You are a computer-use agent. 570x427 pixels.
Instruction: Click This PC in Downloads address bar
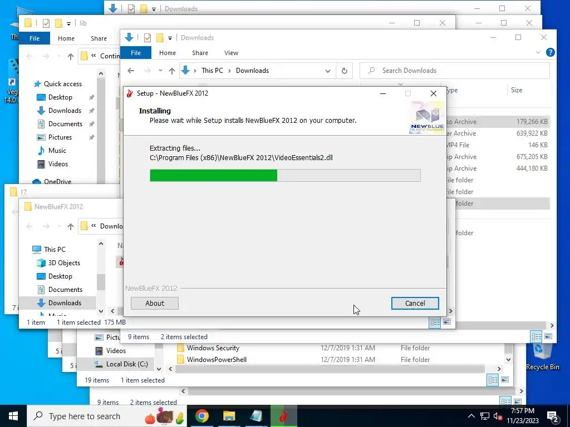point(212,71)
